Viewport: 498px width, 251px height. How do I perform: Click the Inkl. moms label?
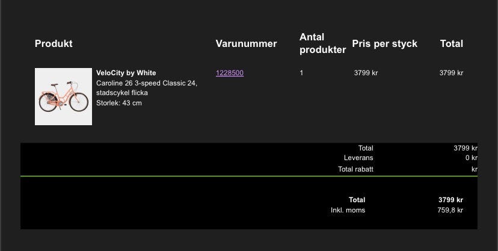click(348, 210)
